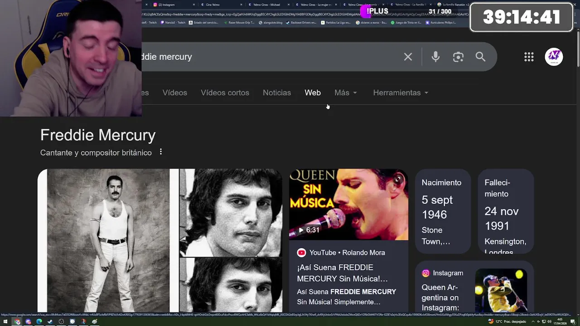Open the volume control in system tray

coord(550,322)
